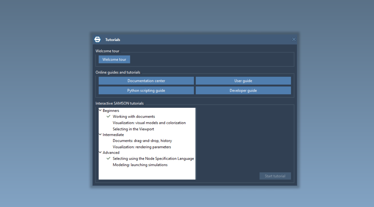Click checkmark icon beside Working with documents

(109, 116)
